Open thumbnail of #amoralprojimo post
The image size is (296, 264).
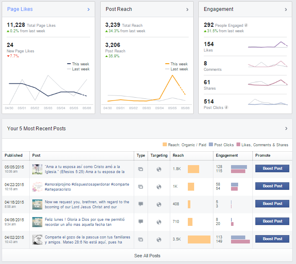pos(37,186)
